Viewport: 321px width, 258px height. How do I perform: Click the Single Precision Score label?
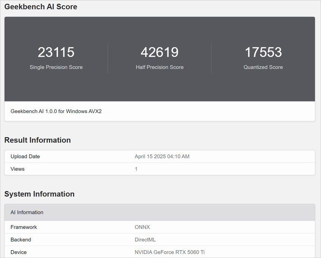56,67
